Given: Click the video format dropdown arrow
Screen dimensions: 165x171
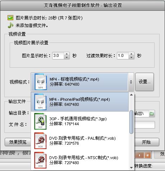Looking at the screenshot, I should [131, 82].
